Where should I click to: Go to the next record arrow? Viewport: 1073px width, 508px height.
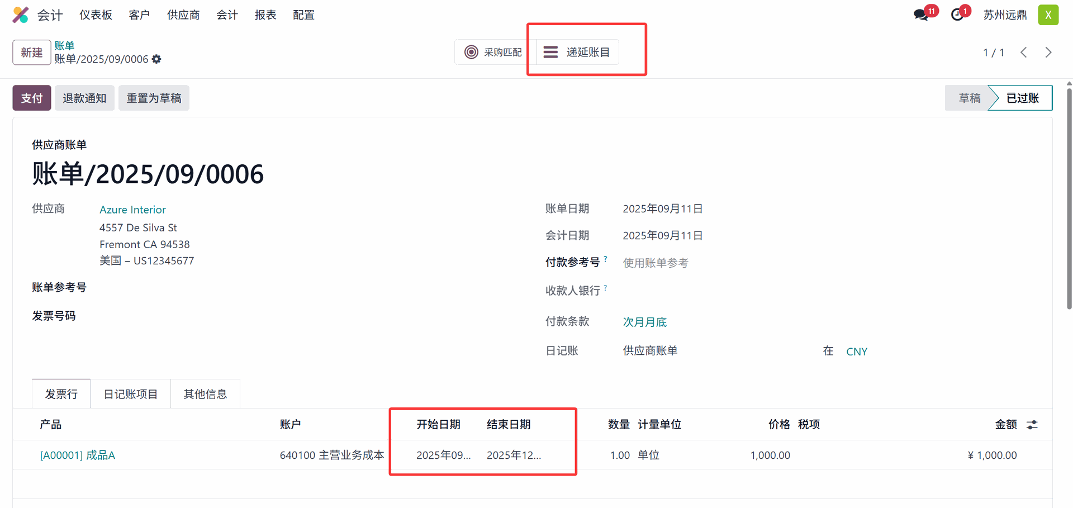[1048, 53]
